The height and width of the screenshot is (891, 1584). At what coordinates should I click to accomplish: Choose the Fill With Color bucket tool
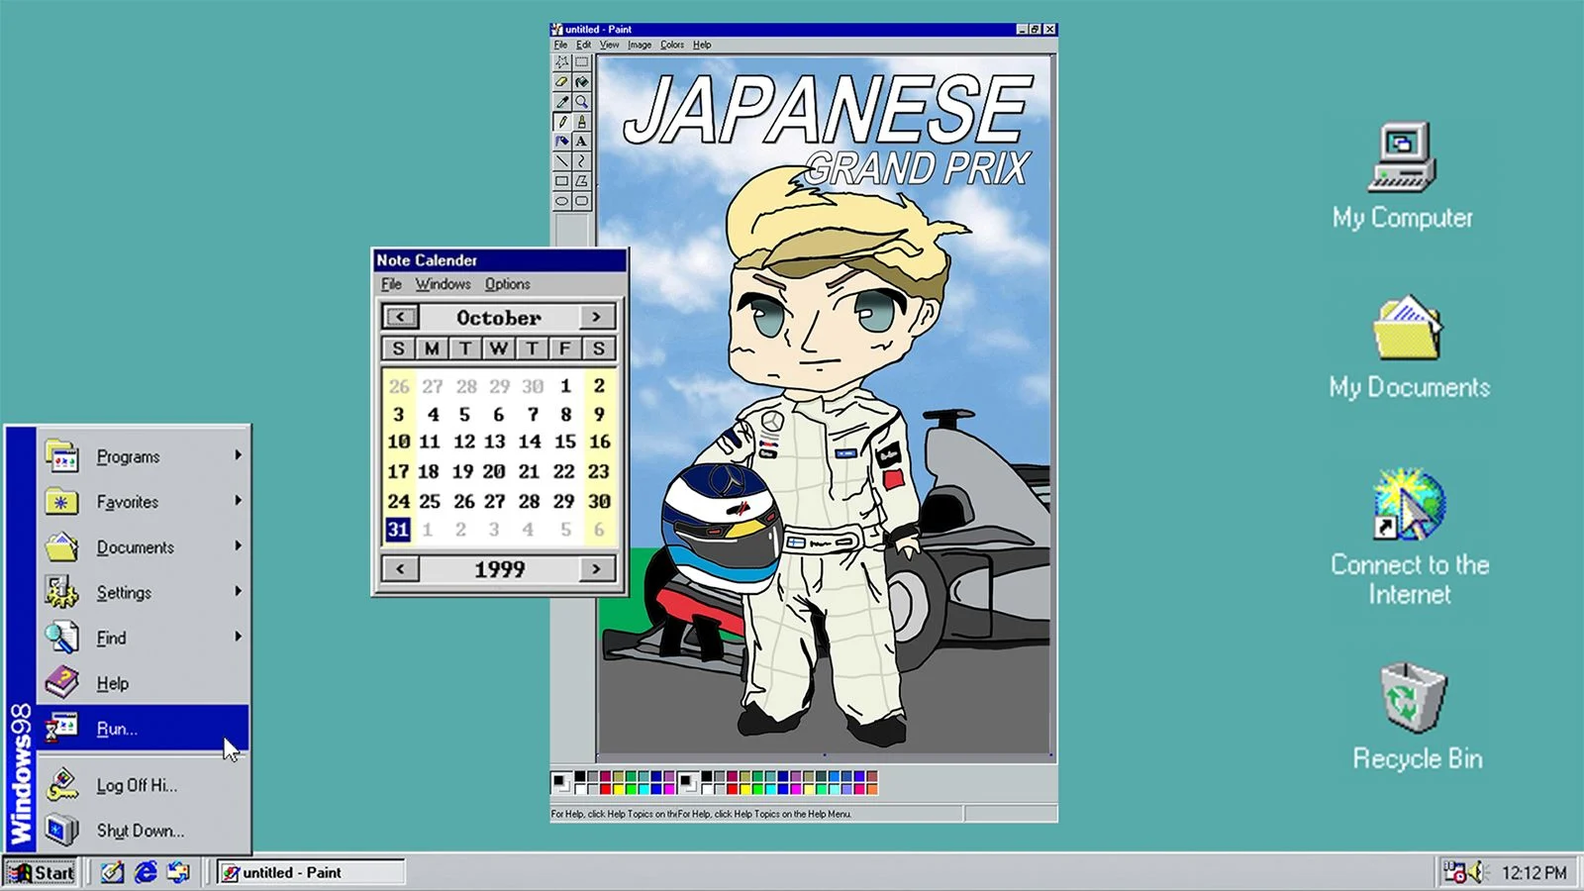[x=581, y=81]
